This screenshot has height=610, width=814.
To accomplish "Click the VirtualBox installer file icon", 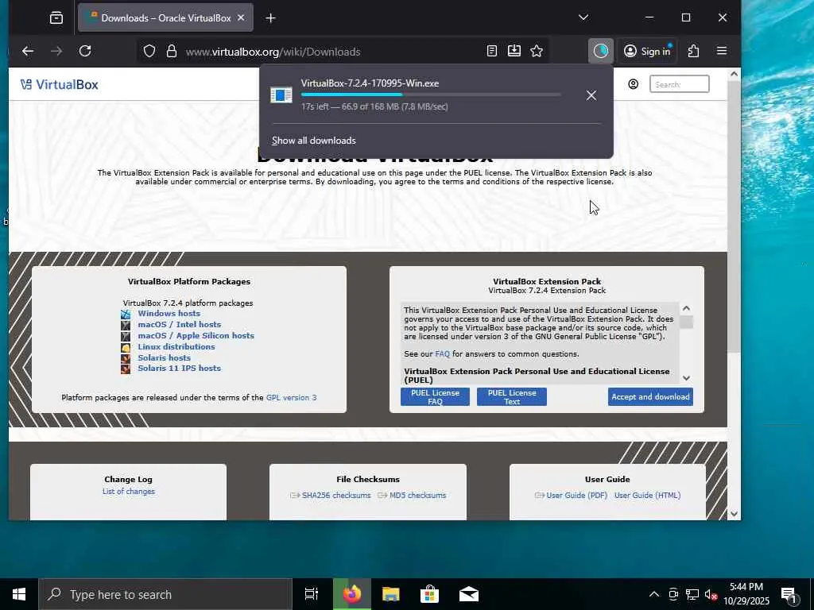I will 281,95.
